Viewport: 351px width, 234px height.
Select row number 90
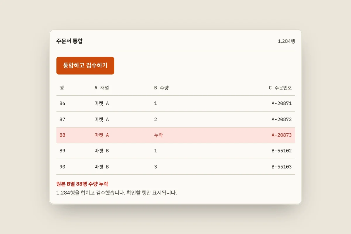pos(62,167)
